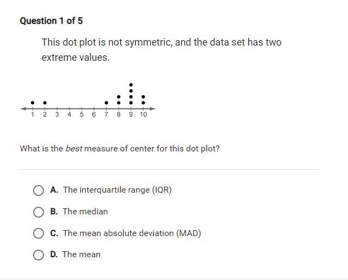The image size is (348, 280).
Task: Pick the radio circle for option D
Action: coord(39,255)
